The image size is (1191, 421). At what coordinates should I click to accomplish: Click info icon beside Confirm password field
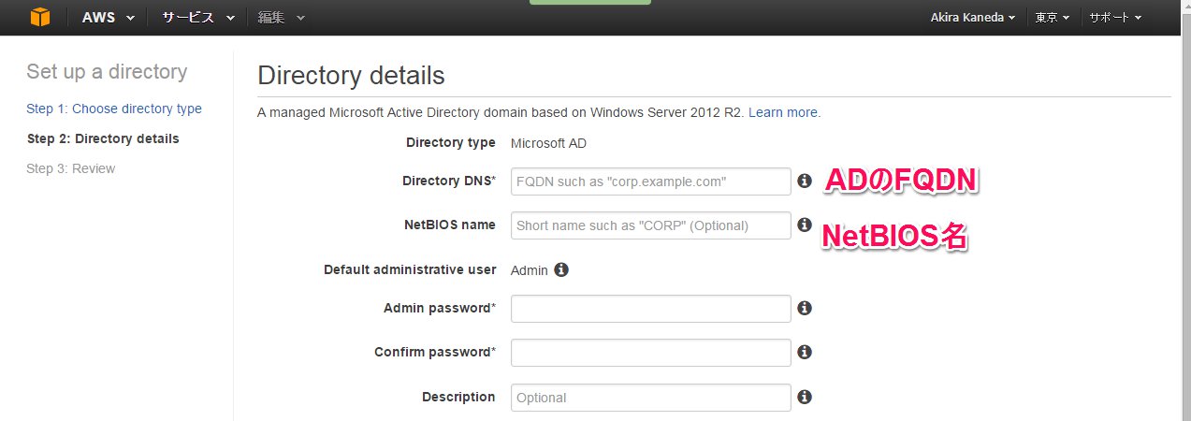pos(804,353)
